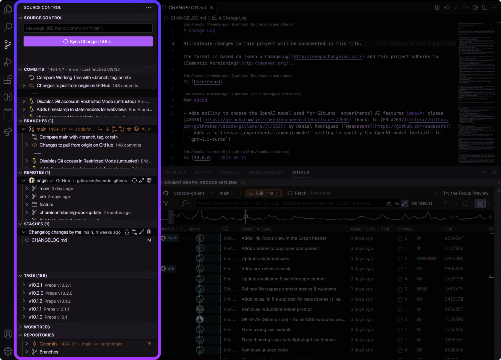
Task: Open Commit Graph column settings gear
Action: coord(491,229)
